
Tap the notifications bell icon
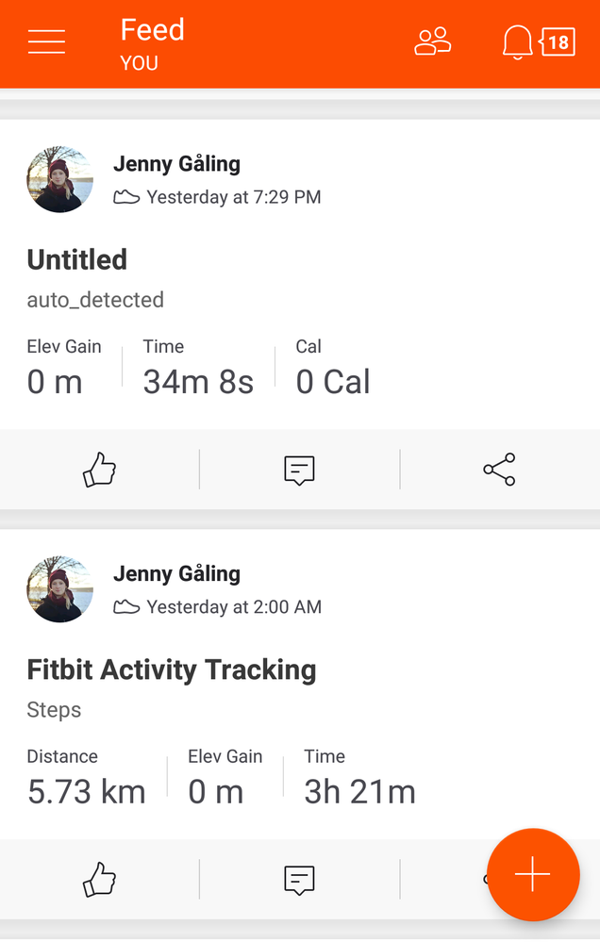point(517,42)
